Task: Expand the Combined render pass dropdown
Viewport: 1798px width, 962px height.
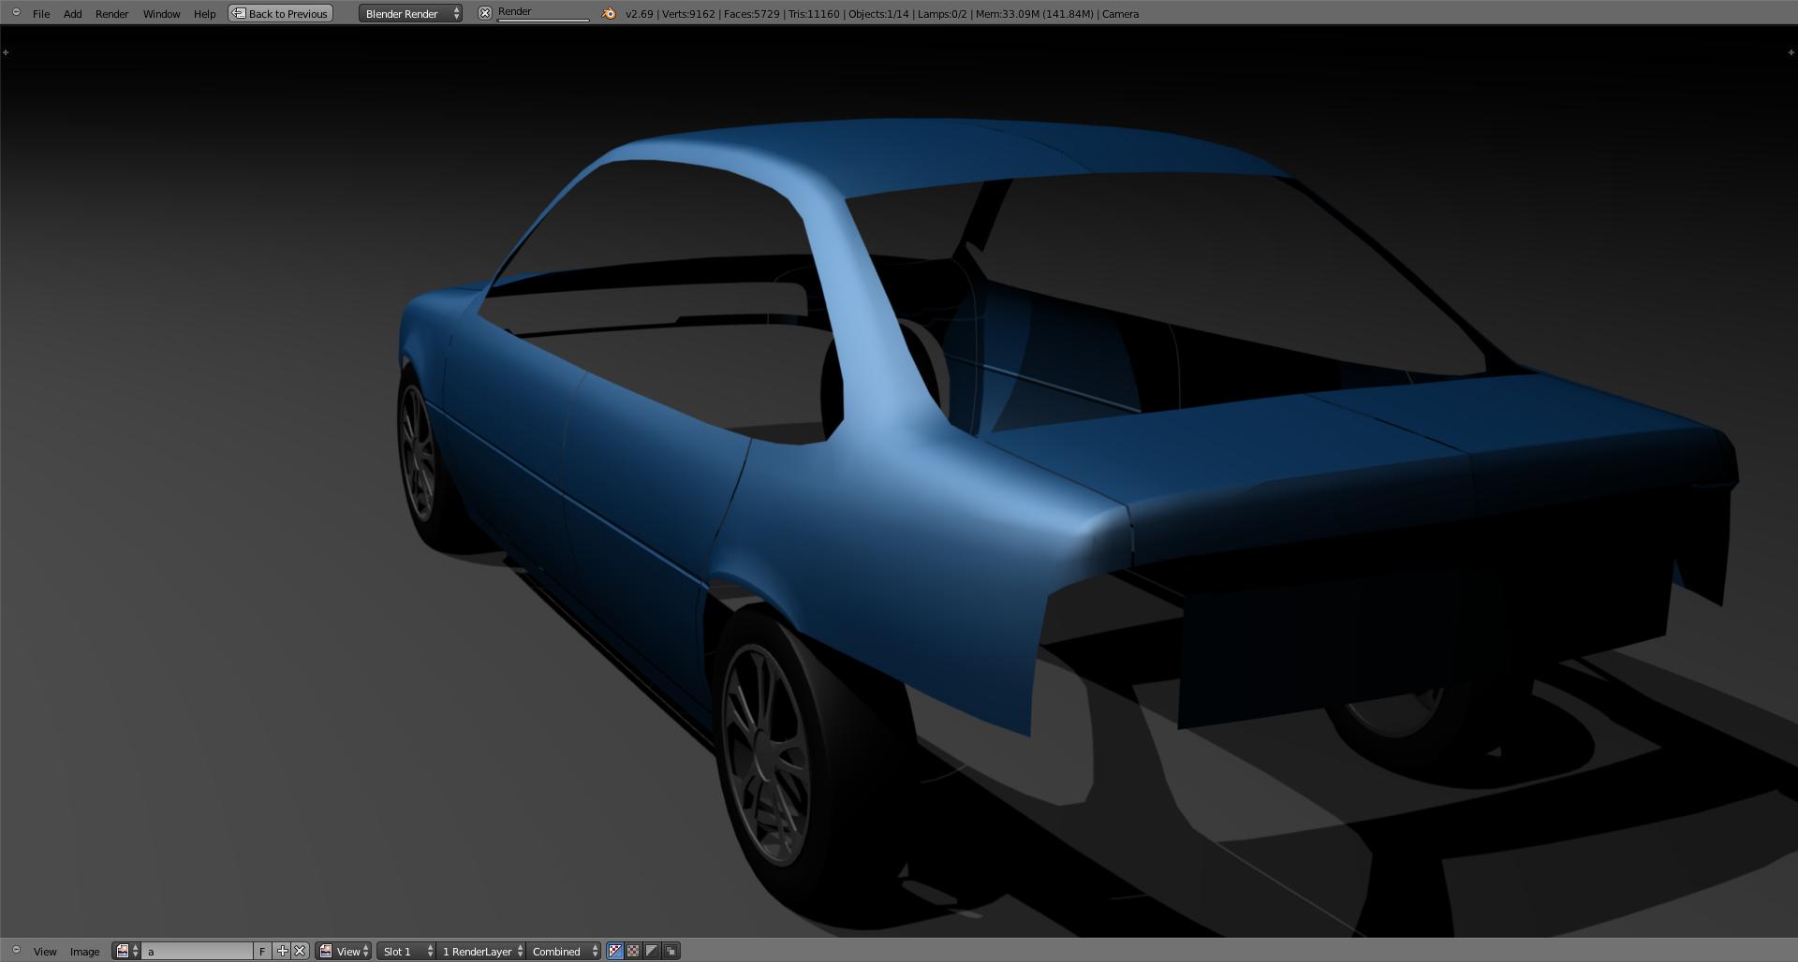Action: tap(564, 951)
